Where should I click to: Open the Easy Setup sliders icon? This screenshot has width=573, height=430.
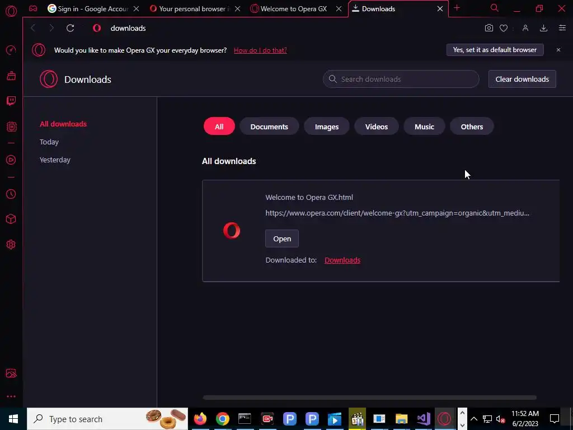coord(562,28)
